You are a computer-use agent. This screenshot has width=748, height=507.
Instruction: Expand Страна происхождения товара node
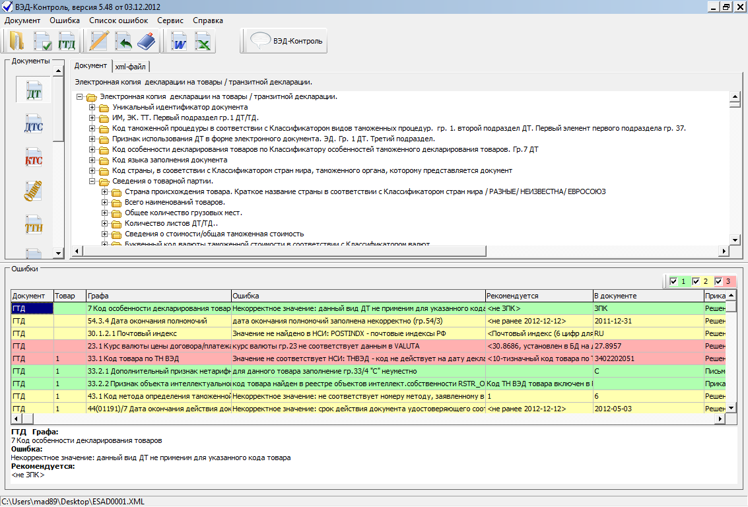point(104,191)
